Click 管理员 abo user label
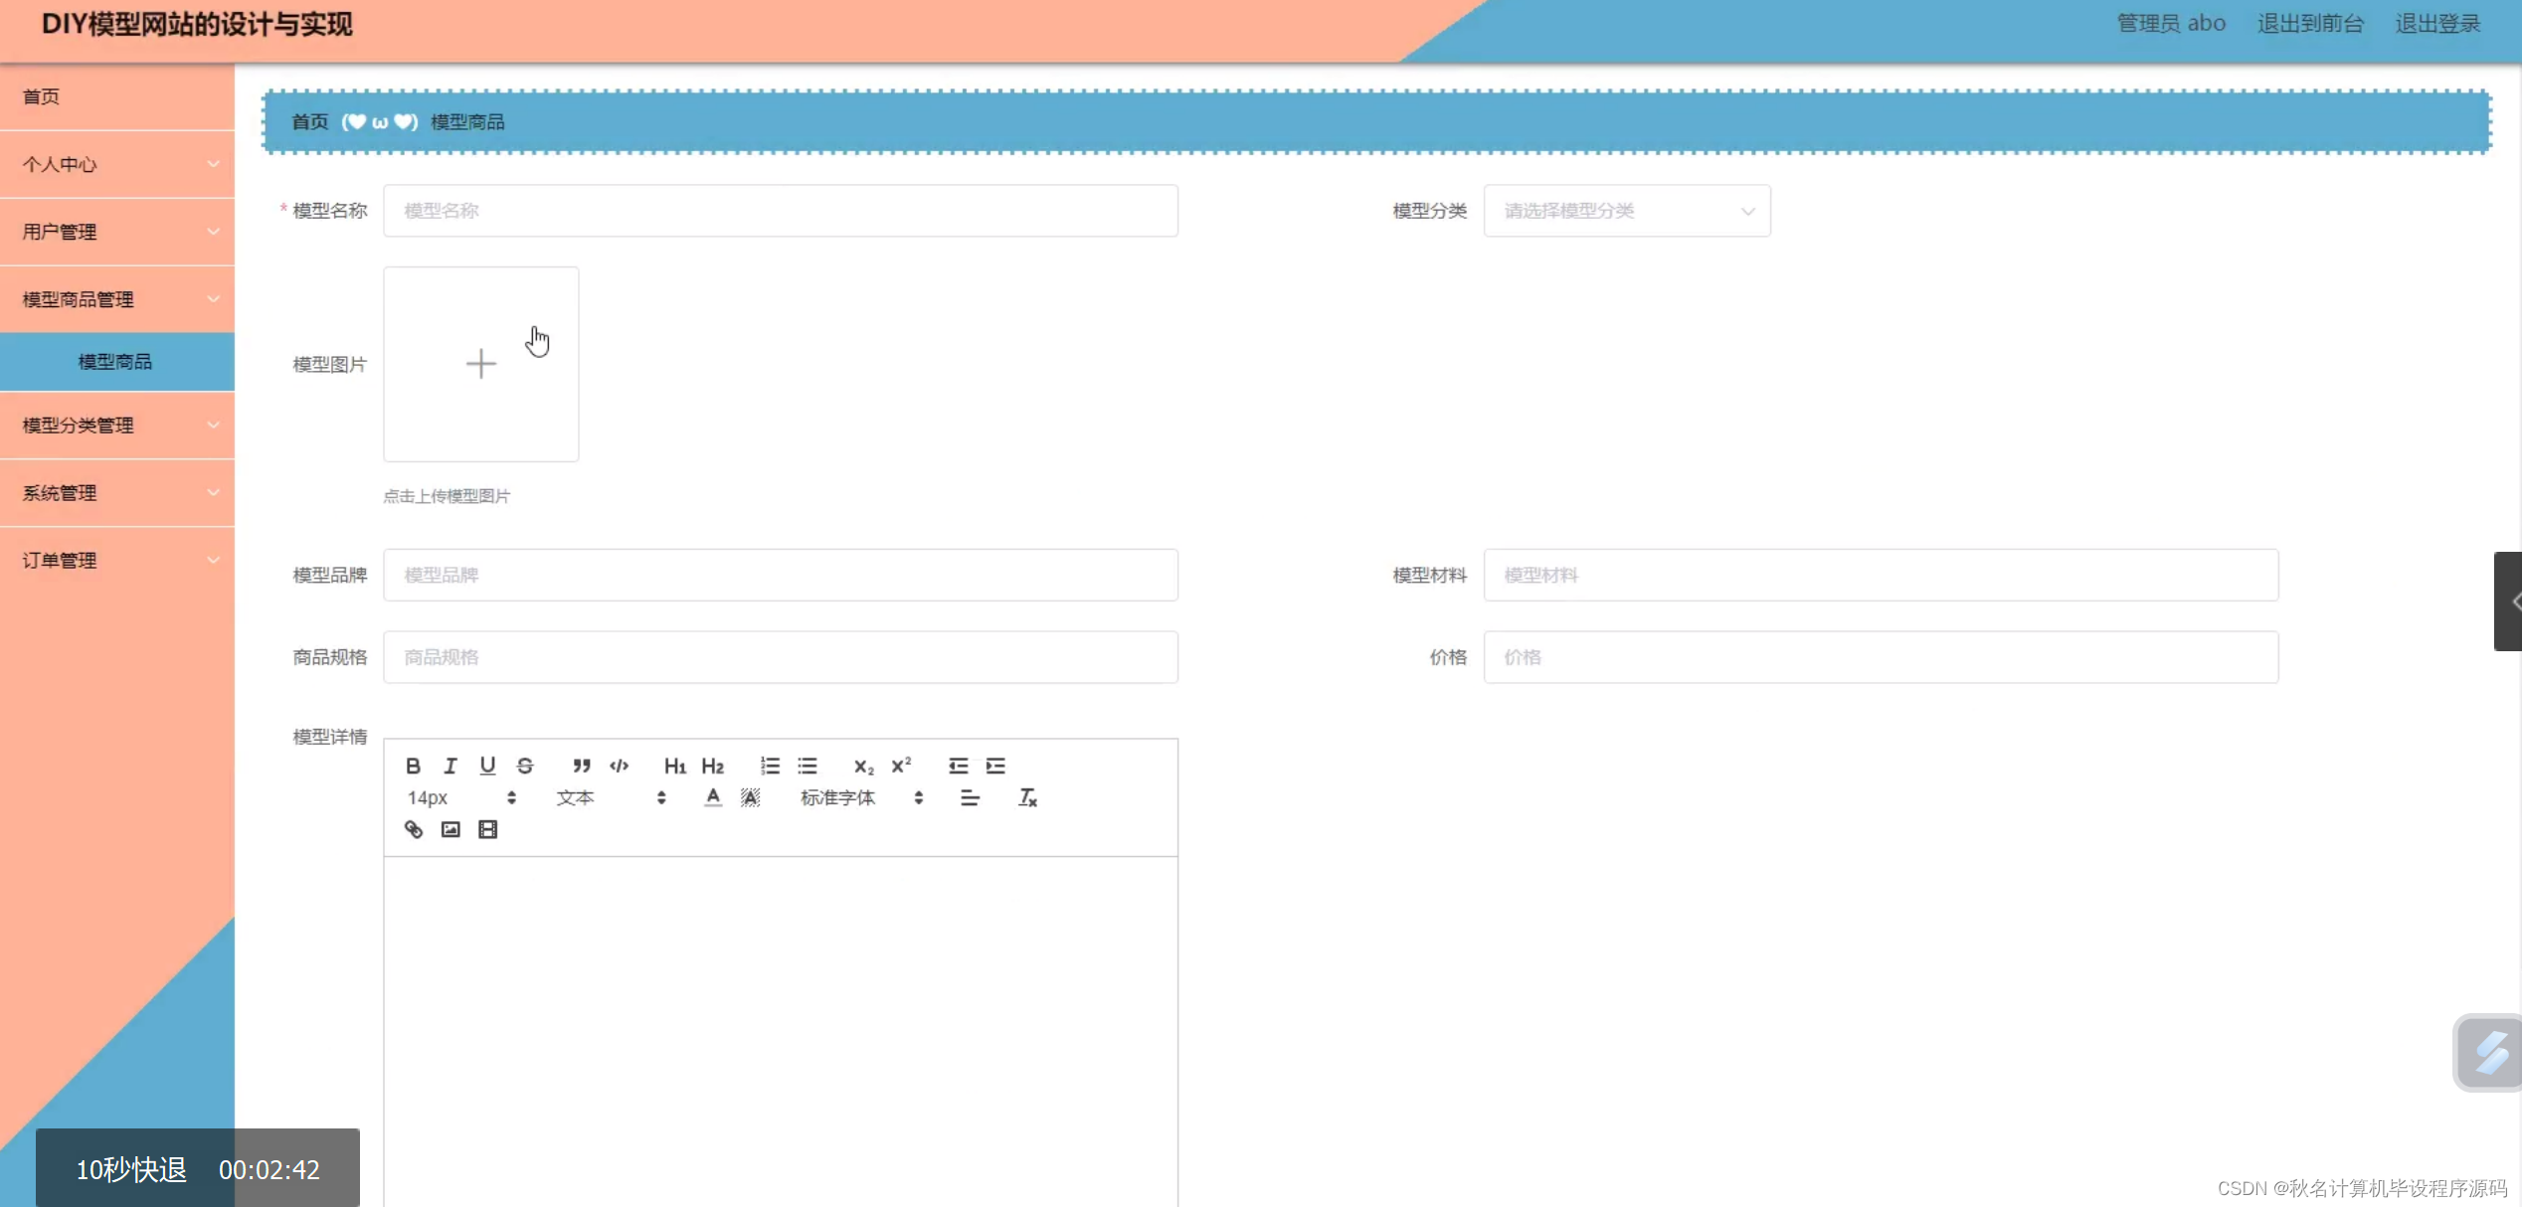 2171,23
